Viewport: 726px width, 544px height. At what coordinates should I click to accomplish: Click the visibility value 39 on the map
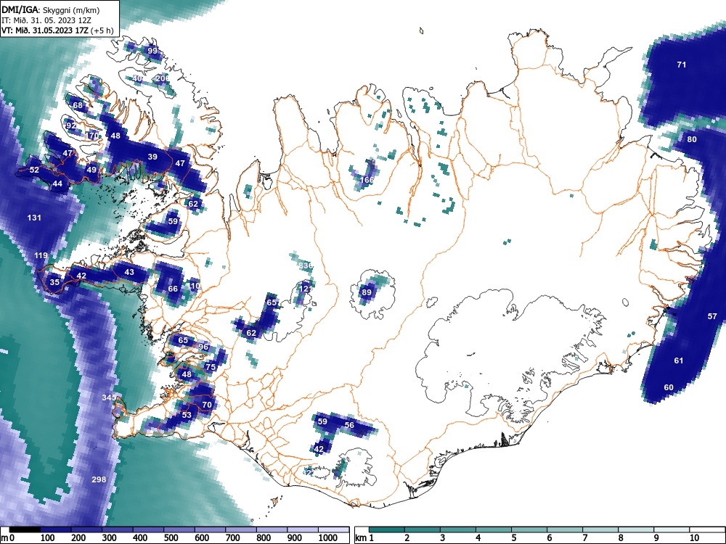coord(152,157)
